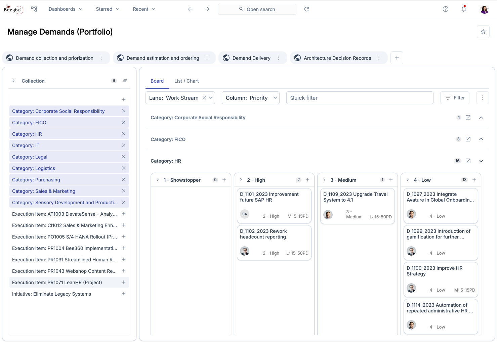Star this page with the favorite icon
The image size is (497, 342).
tap(483, 32)
